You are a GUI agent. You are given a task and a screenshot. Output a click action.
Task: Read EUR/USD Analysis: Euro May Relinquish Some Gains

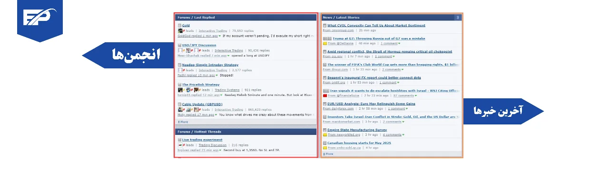point(371,104)
